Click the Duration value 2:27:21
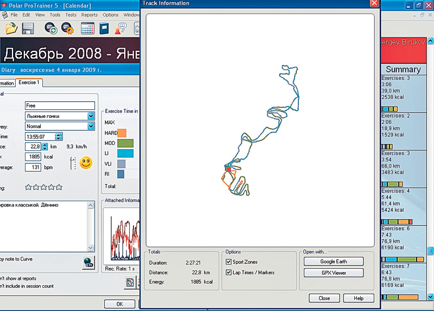434x311 pixels. [193, 263]
